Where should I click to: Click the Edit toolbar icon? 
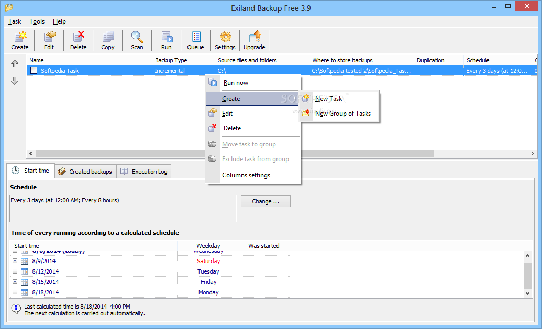(x=49, y=37)
